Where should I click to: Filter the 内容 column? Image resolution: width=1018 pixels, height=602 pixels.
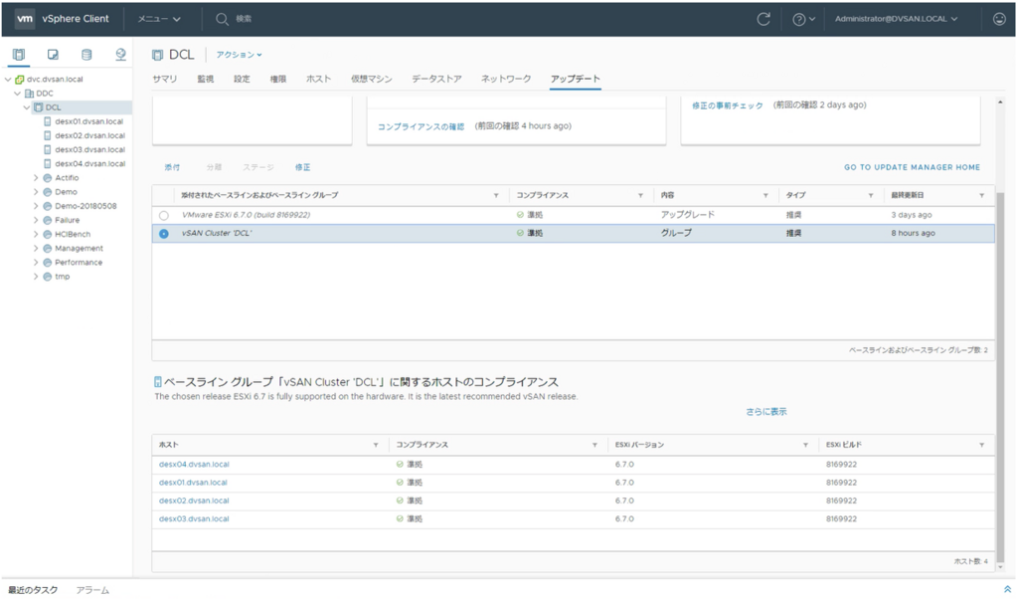(x=765, y=195)
